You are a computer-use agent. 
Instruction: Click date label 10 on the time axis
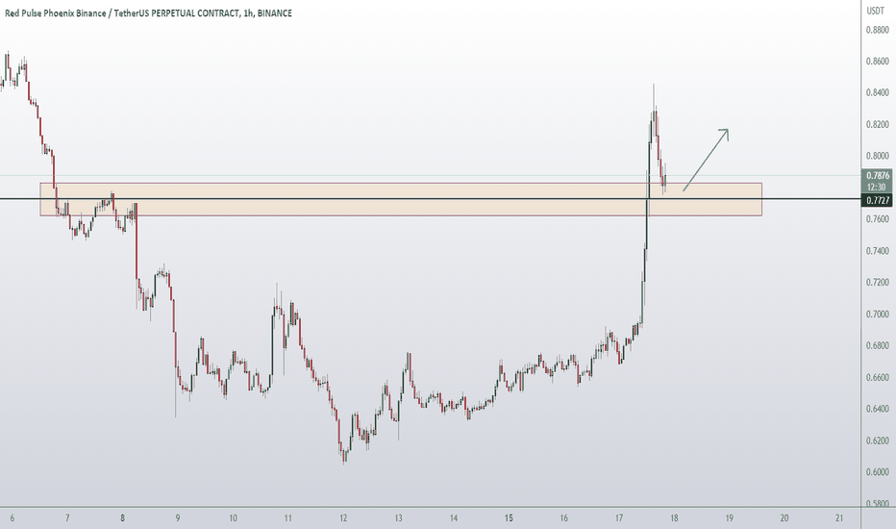click(234, 518)
